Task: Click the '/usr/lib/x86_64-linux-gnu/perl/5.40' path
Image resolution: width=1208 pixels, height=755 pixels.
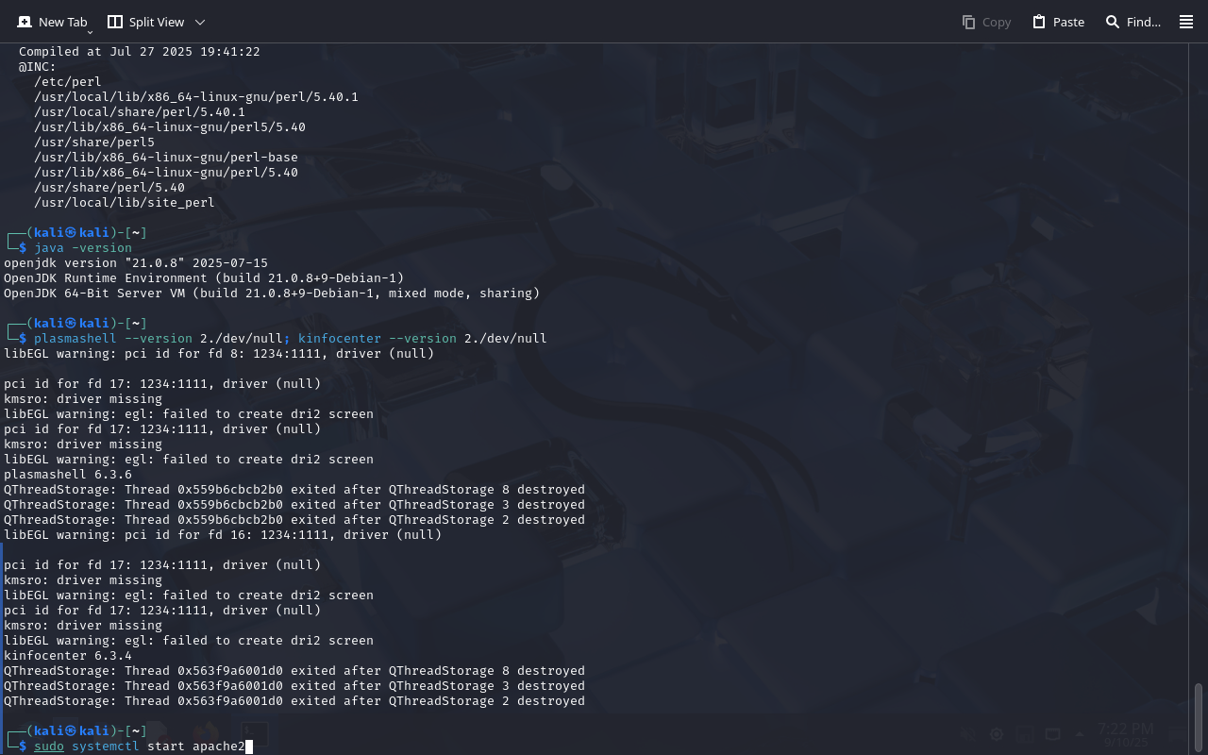Action: point(166,173)
